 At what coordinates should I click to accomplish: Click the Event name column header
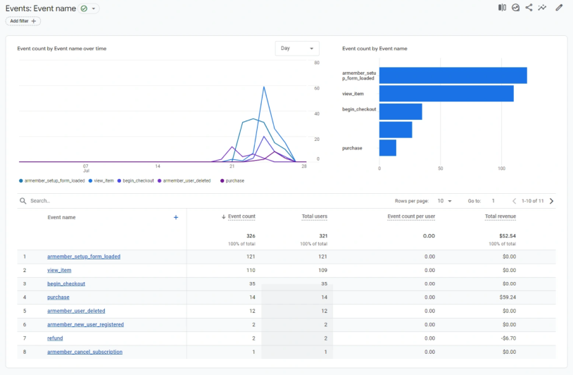(x=61, y=217)
